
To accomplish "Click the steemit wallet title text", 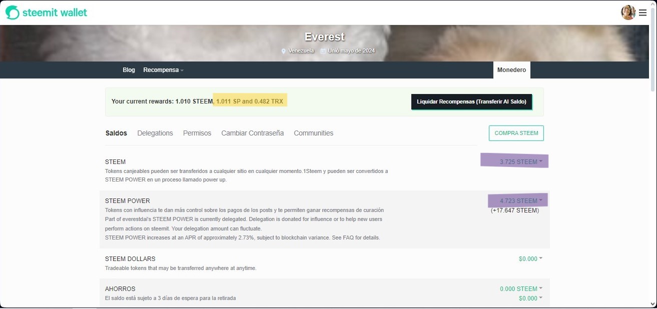I will [55, 12].
